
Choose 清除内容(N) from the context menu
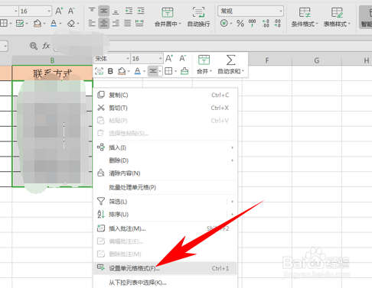[x=165, y=173]
